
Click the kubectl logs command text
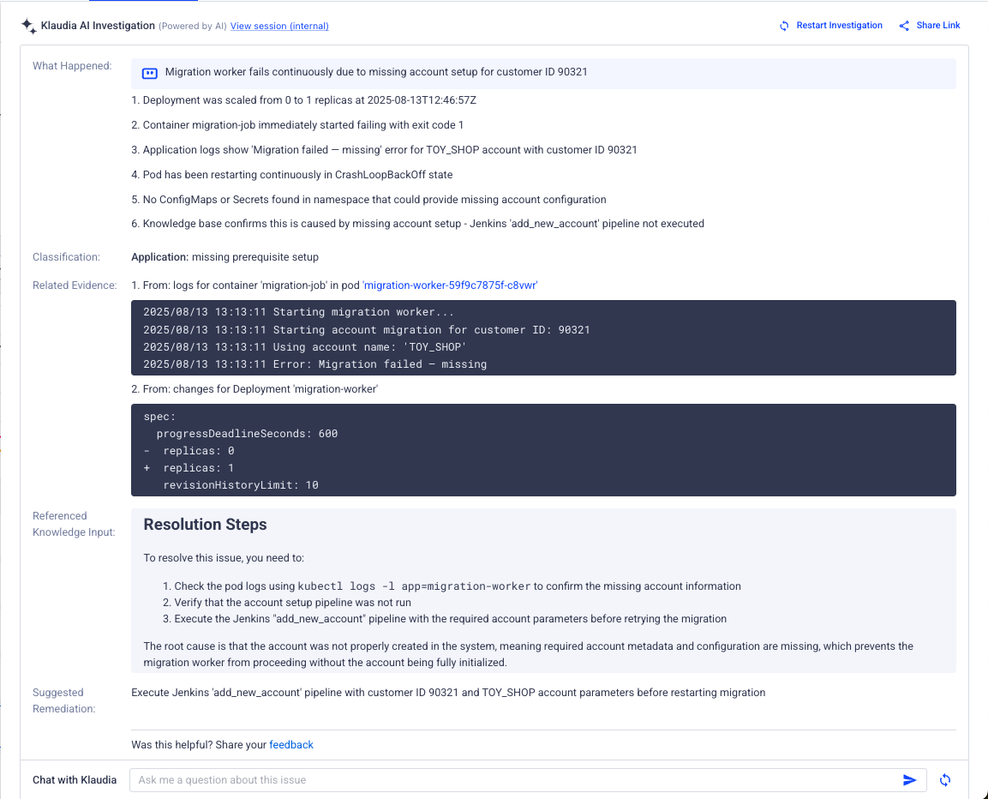(x=414, y=586)
